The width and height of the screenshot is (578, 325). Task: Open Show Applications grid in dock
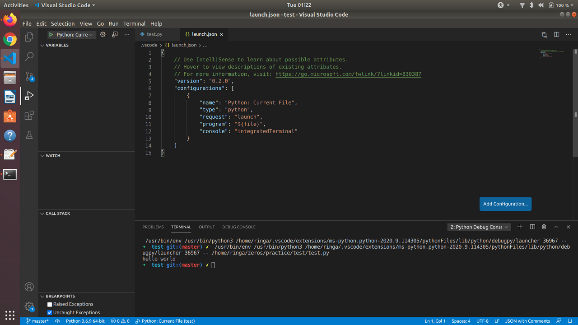[x=10, y=315]
